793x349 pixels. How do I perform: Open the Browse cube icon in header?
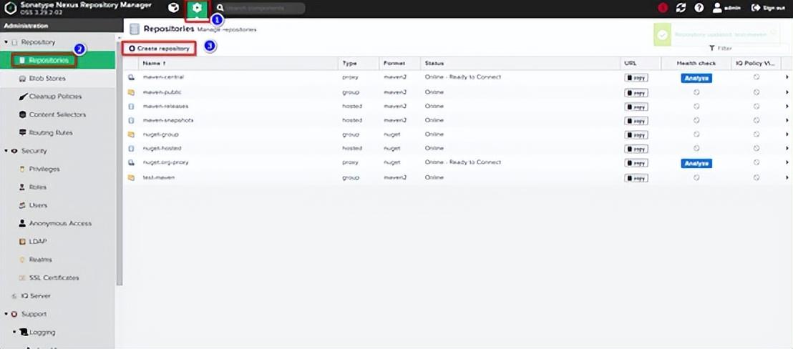(173, 8)
